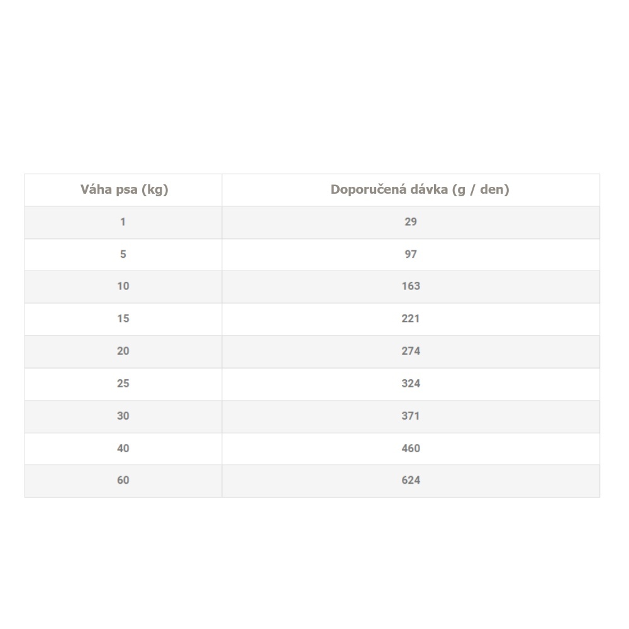629x629 pixels.
Task: Click the 'Doporučená dávka (g / den)' header
Action: click(420, 189)
